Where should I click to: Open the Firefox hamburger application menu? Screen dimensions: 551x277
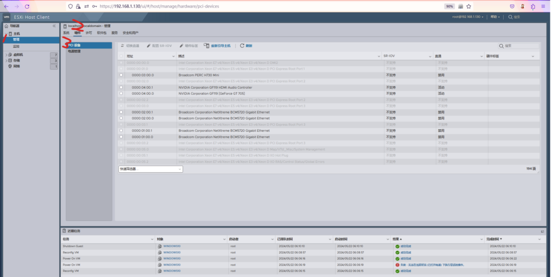coord(543,6)
